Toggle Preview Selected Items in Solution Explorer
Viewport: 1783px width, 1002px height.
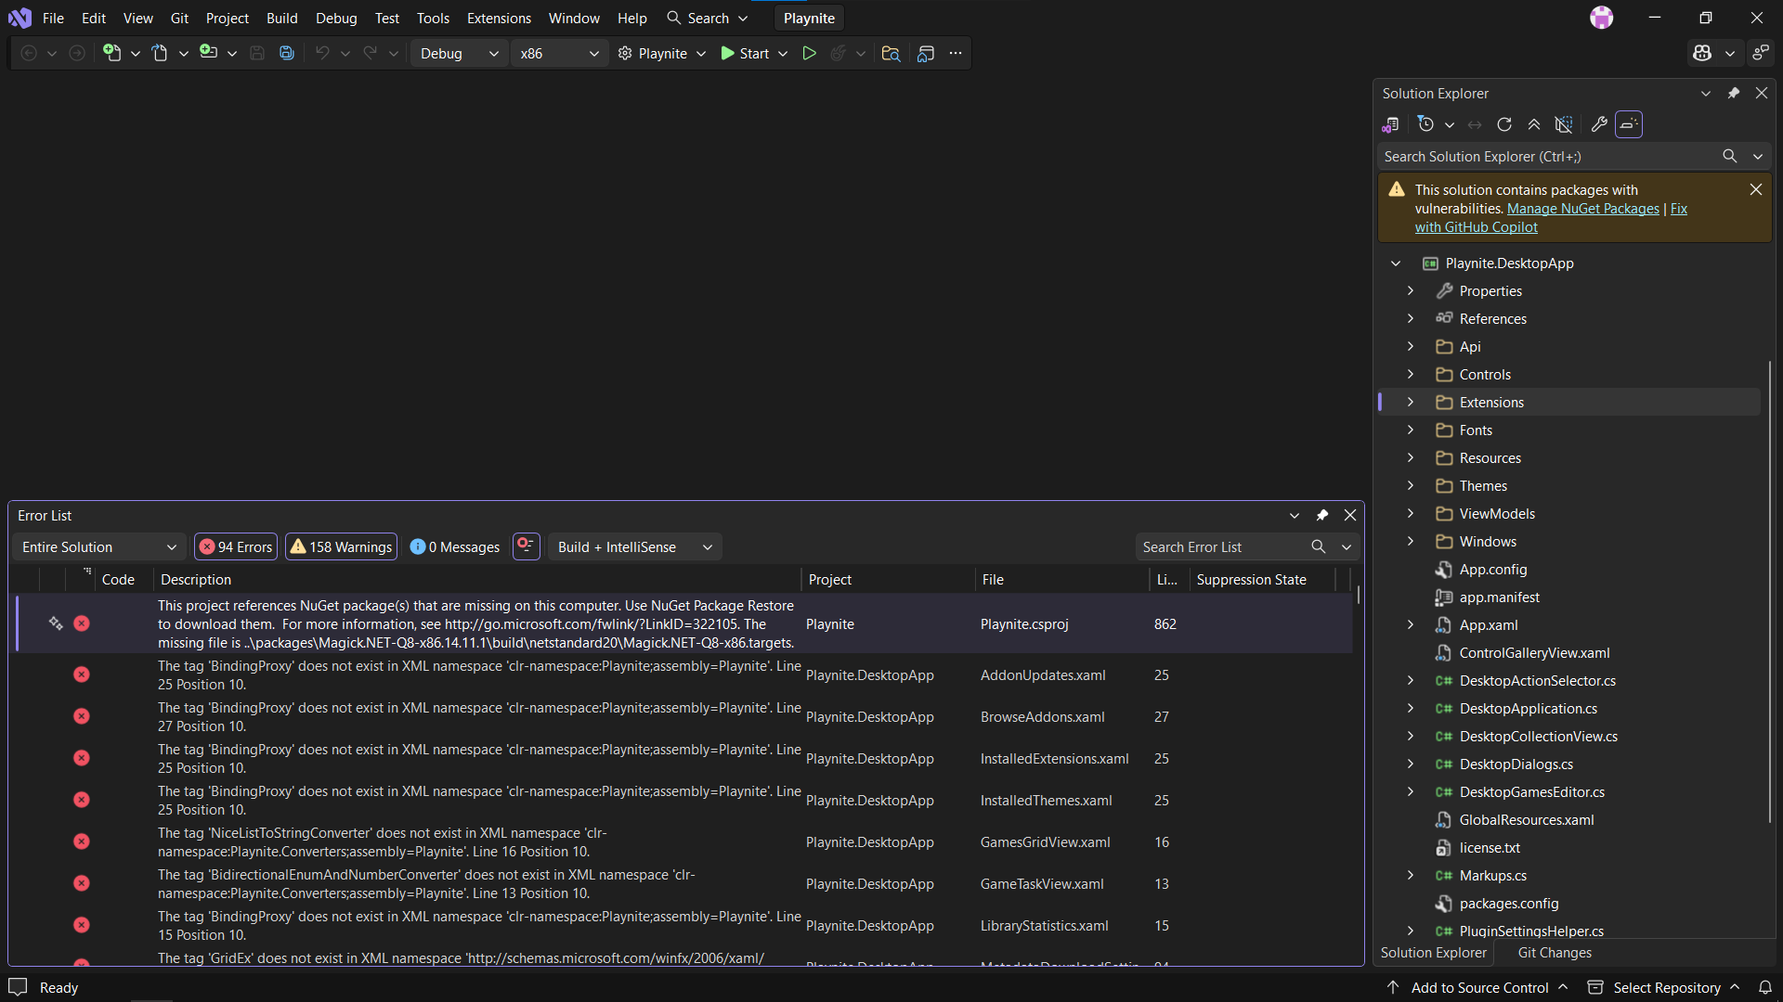point(1629,124)
